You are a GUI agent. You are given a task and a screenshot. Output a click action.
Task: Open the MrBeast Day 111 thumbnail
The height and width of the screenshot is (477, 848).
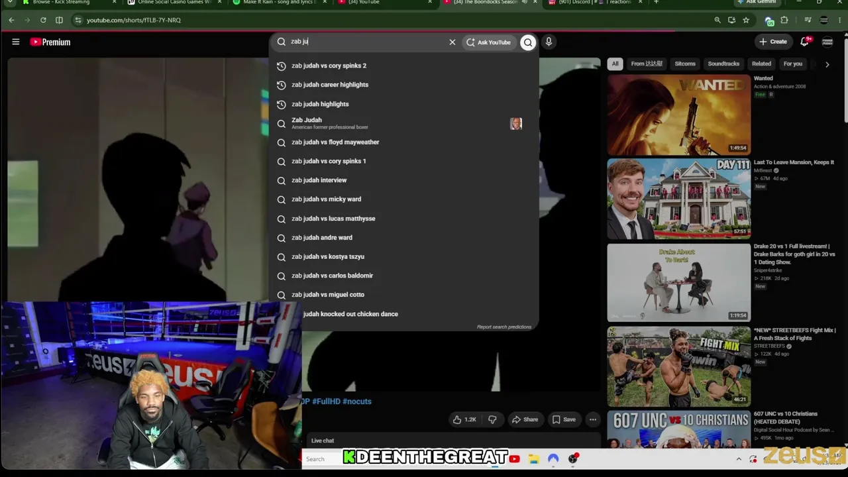(679, 199)
